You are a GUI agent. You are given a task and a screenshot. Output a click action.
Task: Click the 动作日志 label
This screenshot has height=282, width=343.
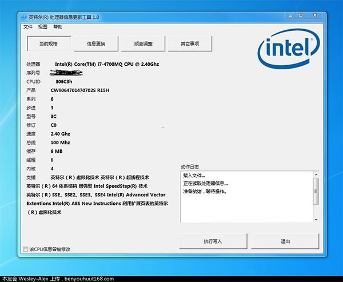tap(190, 167)
